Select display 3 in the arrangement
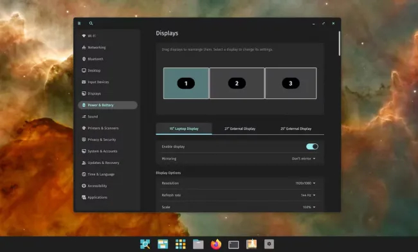This screenshot has width=418, height=252. coord(291,83)
